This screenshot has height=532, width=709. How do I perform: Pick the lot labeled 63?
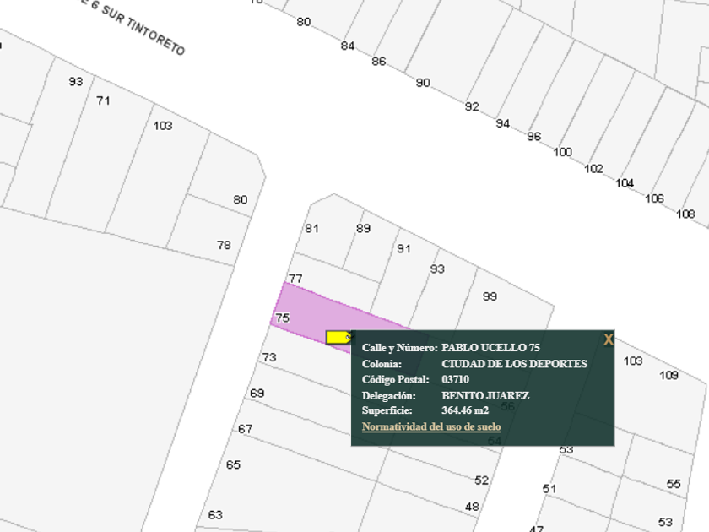coord(215,515)
